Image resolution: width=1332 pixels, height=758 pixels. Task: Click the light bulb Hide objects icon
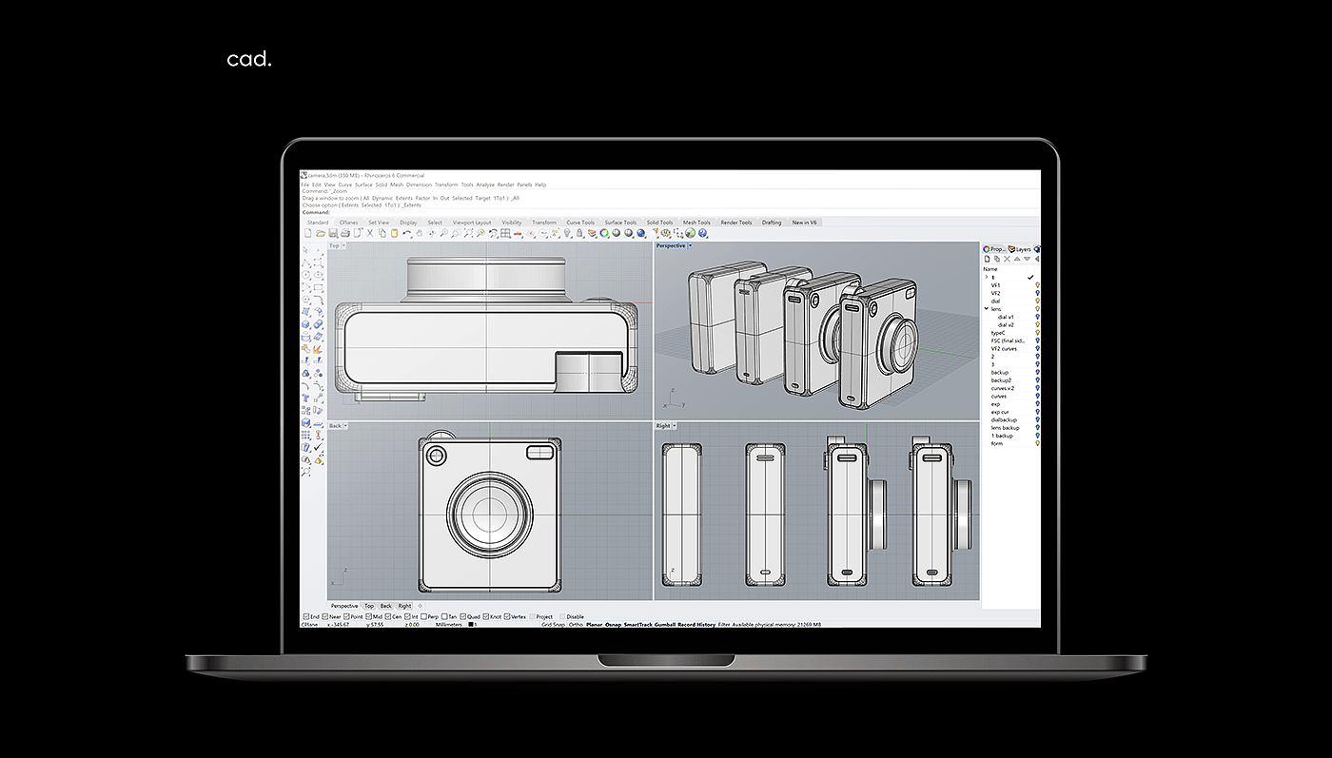tap(567, 233)
